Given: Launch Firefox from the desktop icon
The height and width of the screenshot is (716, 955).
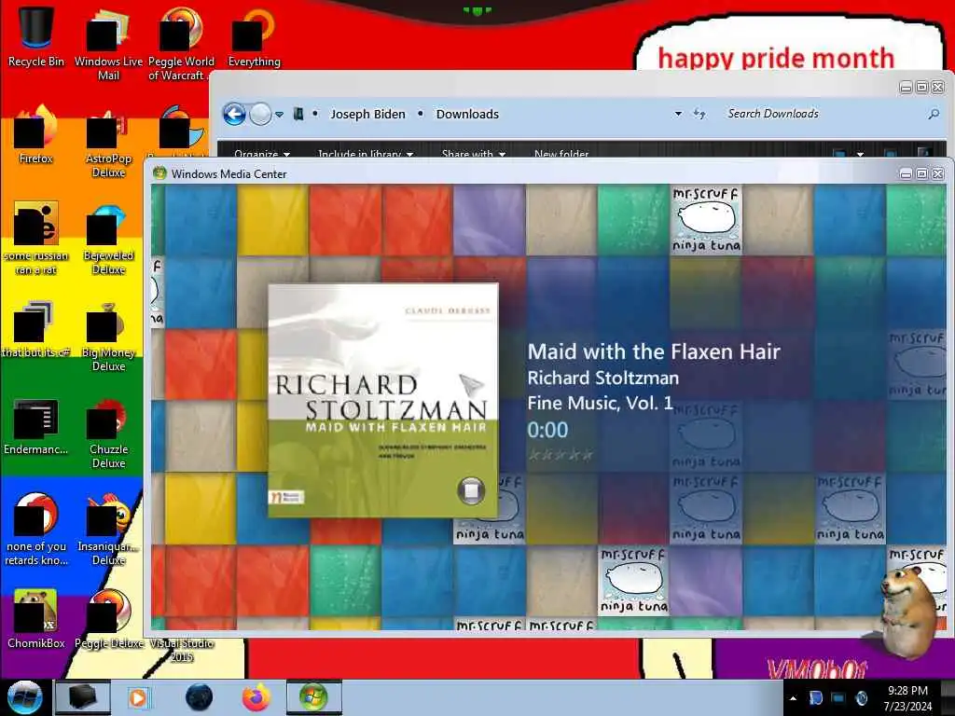Looking at the screenshot, I should point(35,135).
